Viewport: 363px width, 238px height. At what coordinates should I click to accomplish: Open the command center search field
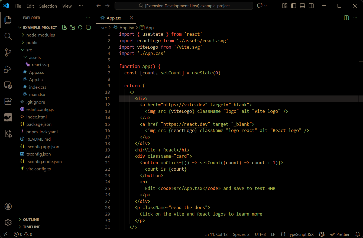[x=184, y=6]
